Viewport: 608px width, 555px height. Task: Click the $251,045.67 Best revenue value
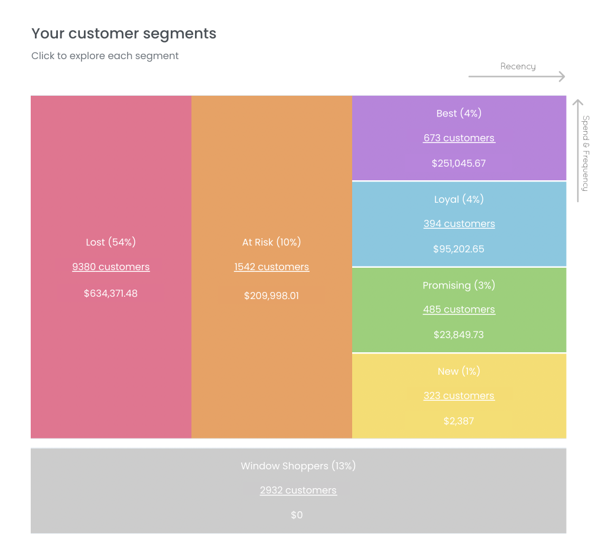459,163
